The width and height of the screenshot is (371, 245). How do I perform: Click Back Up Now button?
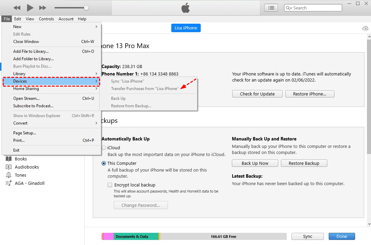(x=255, y=163)
